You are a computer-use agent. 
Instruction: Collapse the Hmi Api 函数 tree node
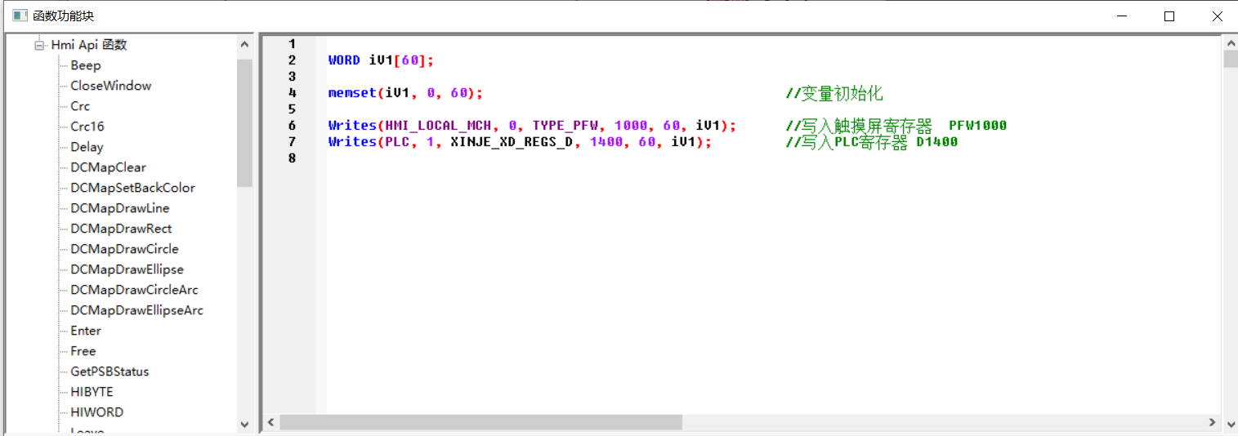39,46
